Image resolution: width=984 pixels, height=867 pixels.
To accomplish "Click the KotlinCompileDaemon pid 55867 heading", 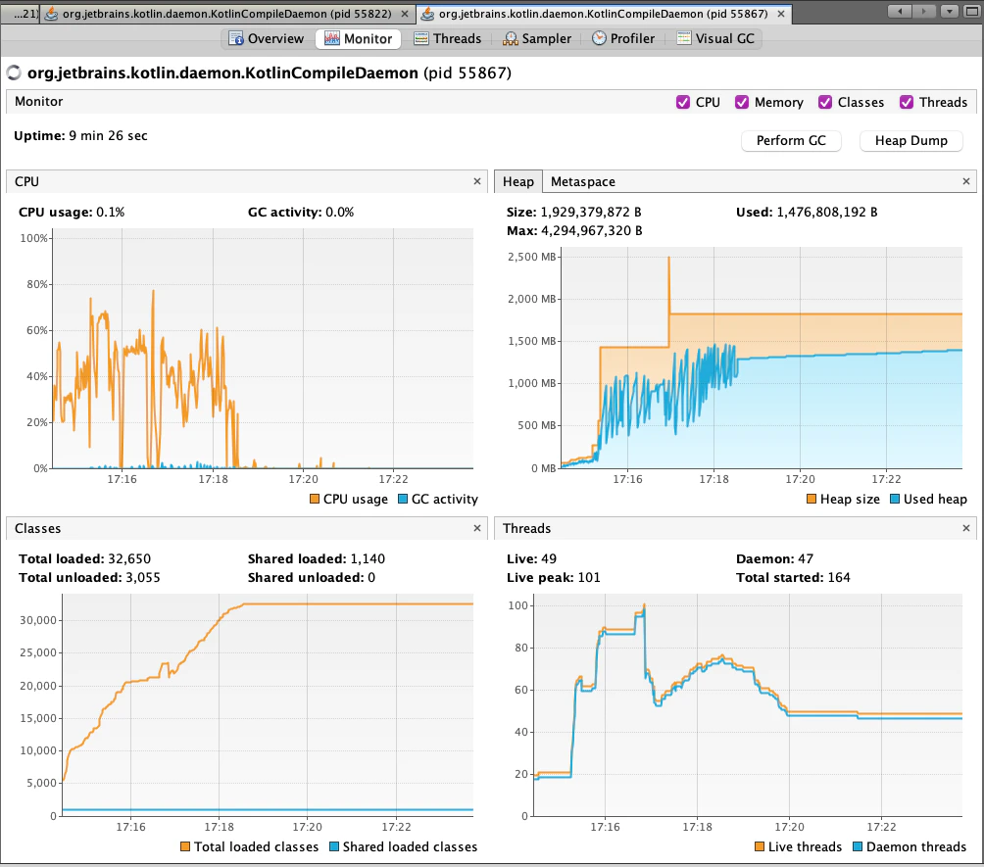I will pos(270,73).
